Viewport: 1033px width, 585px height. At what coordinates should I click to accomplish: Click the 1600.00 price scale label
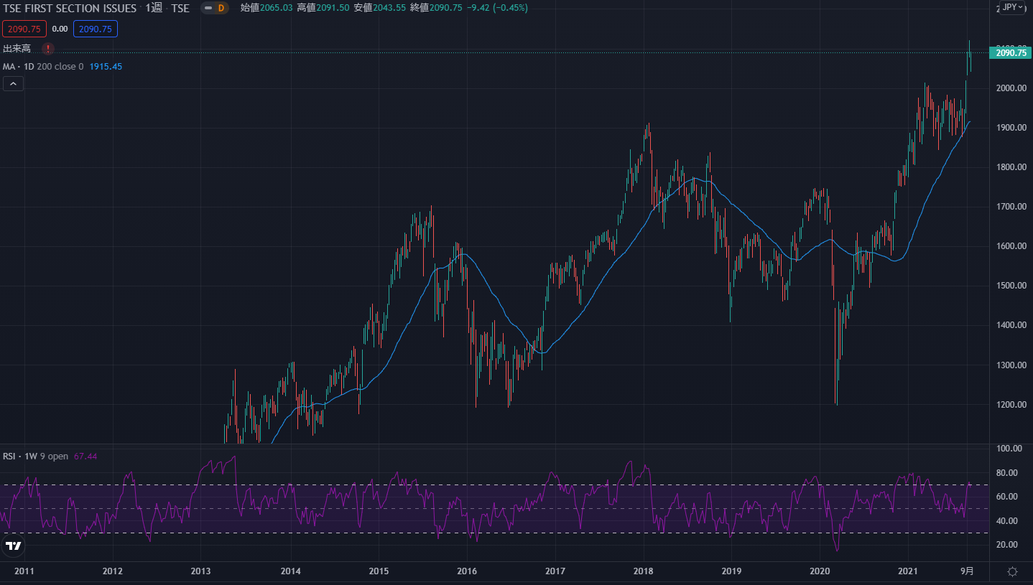pyautogui.click(x=1010, y=246)
